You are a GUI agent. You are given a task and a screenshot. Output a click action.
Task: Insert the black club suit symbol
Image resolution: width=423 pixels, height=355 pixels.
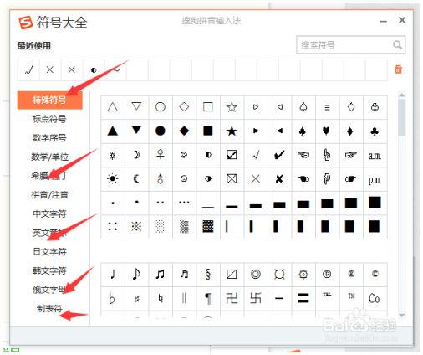375,131
